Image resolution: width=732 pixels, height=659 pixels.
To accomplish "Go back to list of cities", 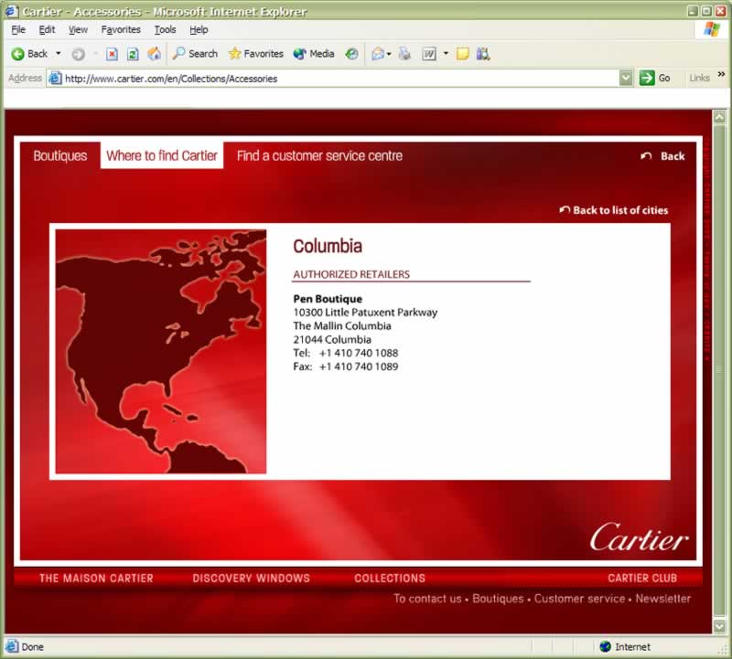I will coord(614,210).
